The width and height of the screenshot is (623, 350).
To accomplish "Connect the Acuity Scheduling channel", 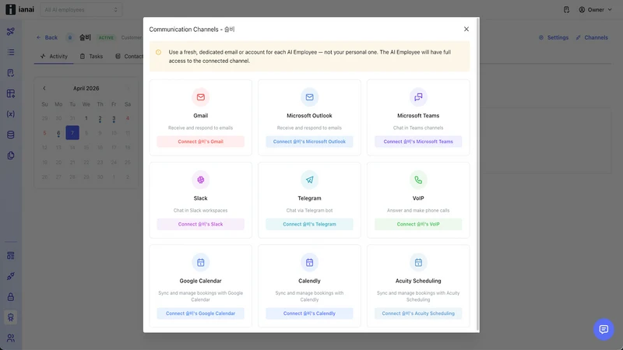I will click(x=418, y=313).
